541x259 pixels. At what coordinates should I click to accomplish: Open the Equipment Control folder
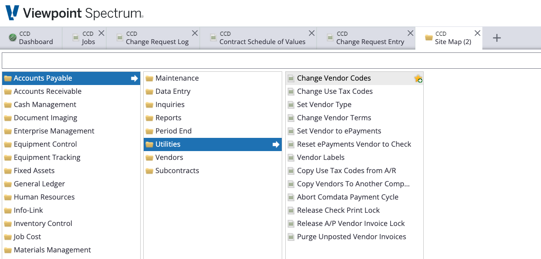pos(71,144)
